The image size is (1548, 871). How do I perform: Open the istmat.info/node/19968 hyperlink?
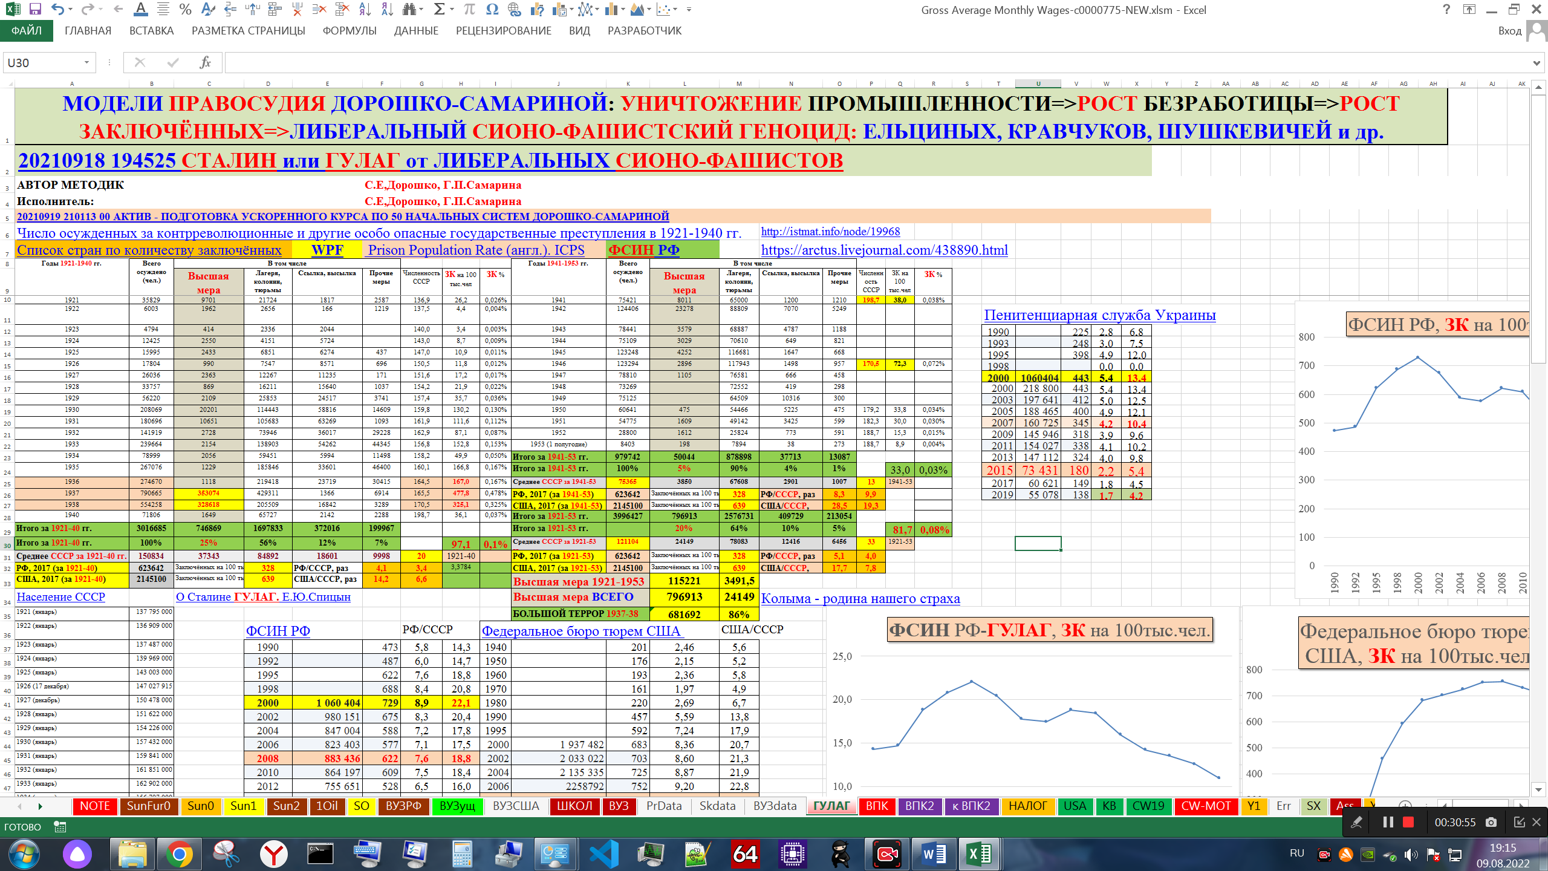[x=830, y=232]
